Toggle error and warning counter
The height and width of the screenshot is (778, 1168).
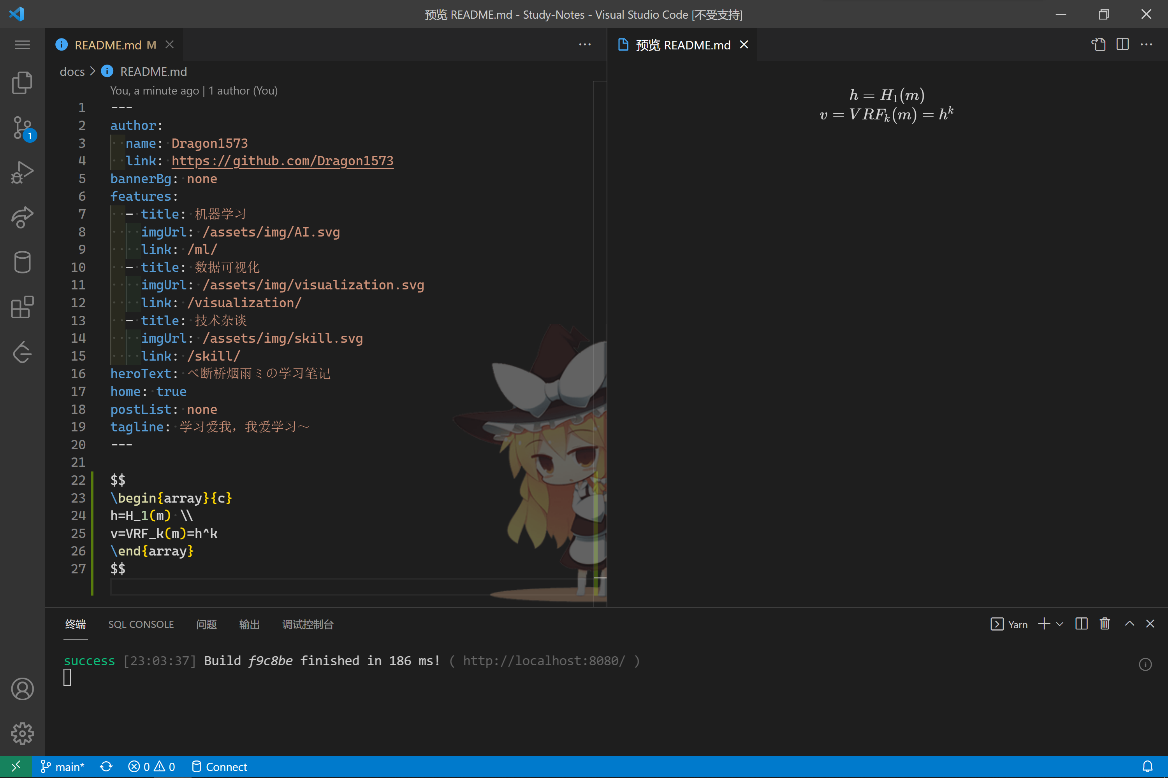pos(151,767)
